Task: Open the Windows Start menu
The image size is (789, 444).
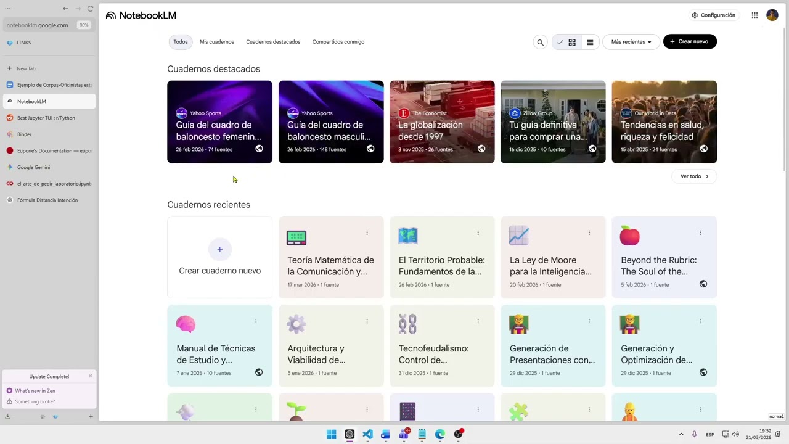Action: click(332, 435)
